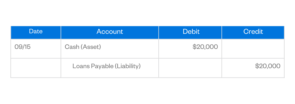Click the 09/15 date entry
295x104 pixels.
pos(23,47)
